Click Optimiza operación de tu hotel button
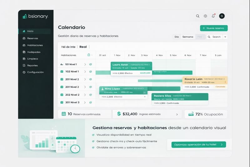The height and width of the screenshot is (167, 250). click(x=198, y=145)
